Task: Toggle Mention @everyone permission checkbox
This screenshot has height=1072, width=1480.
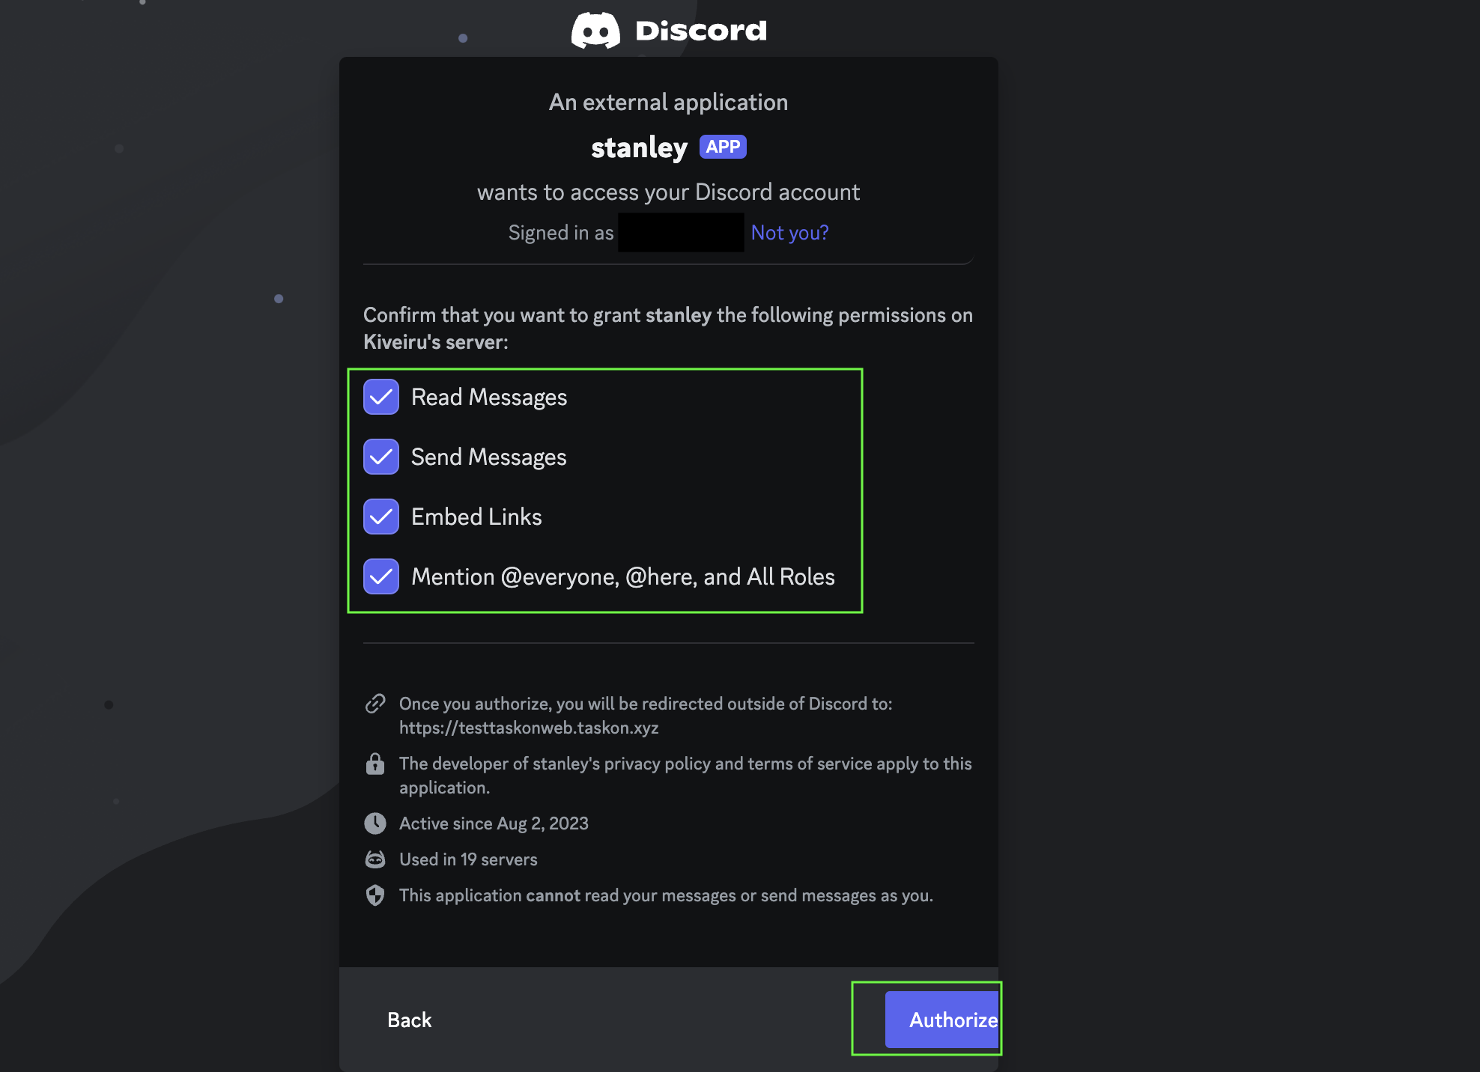Action: 381,576
